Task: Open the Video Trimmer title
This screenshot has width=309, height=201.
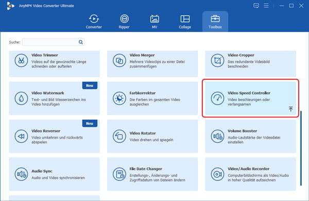Action: pos(44,55)
